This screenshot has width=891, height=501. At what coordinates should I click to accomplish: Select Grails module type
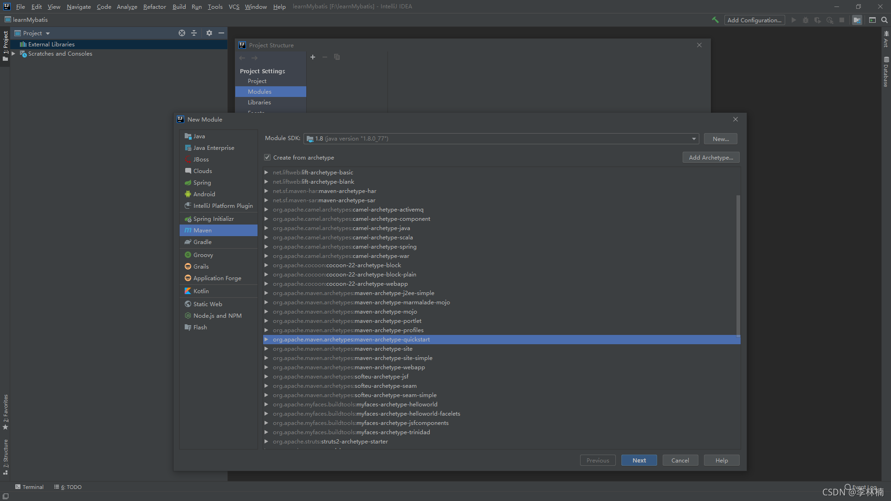219,266
